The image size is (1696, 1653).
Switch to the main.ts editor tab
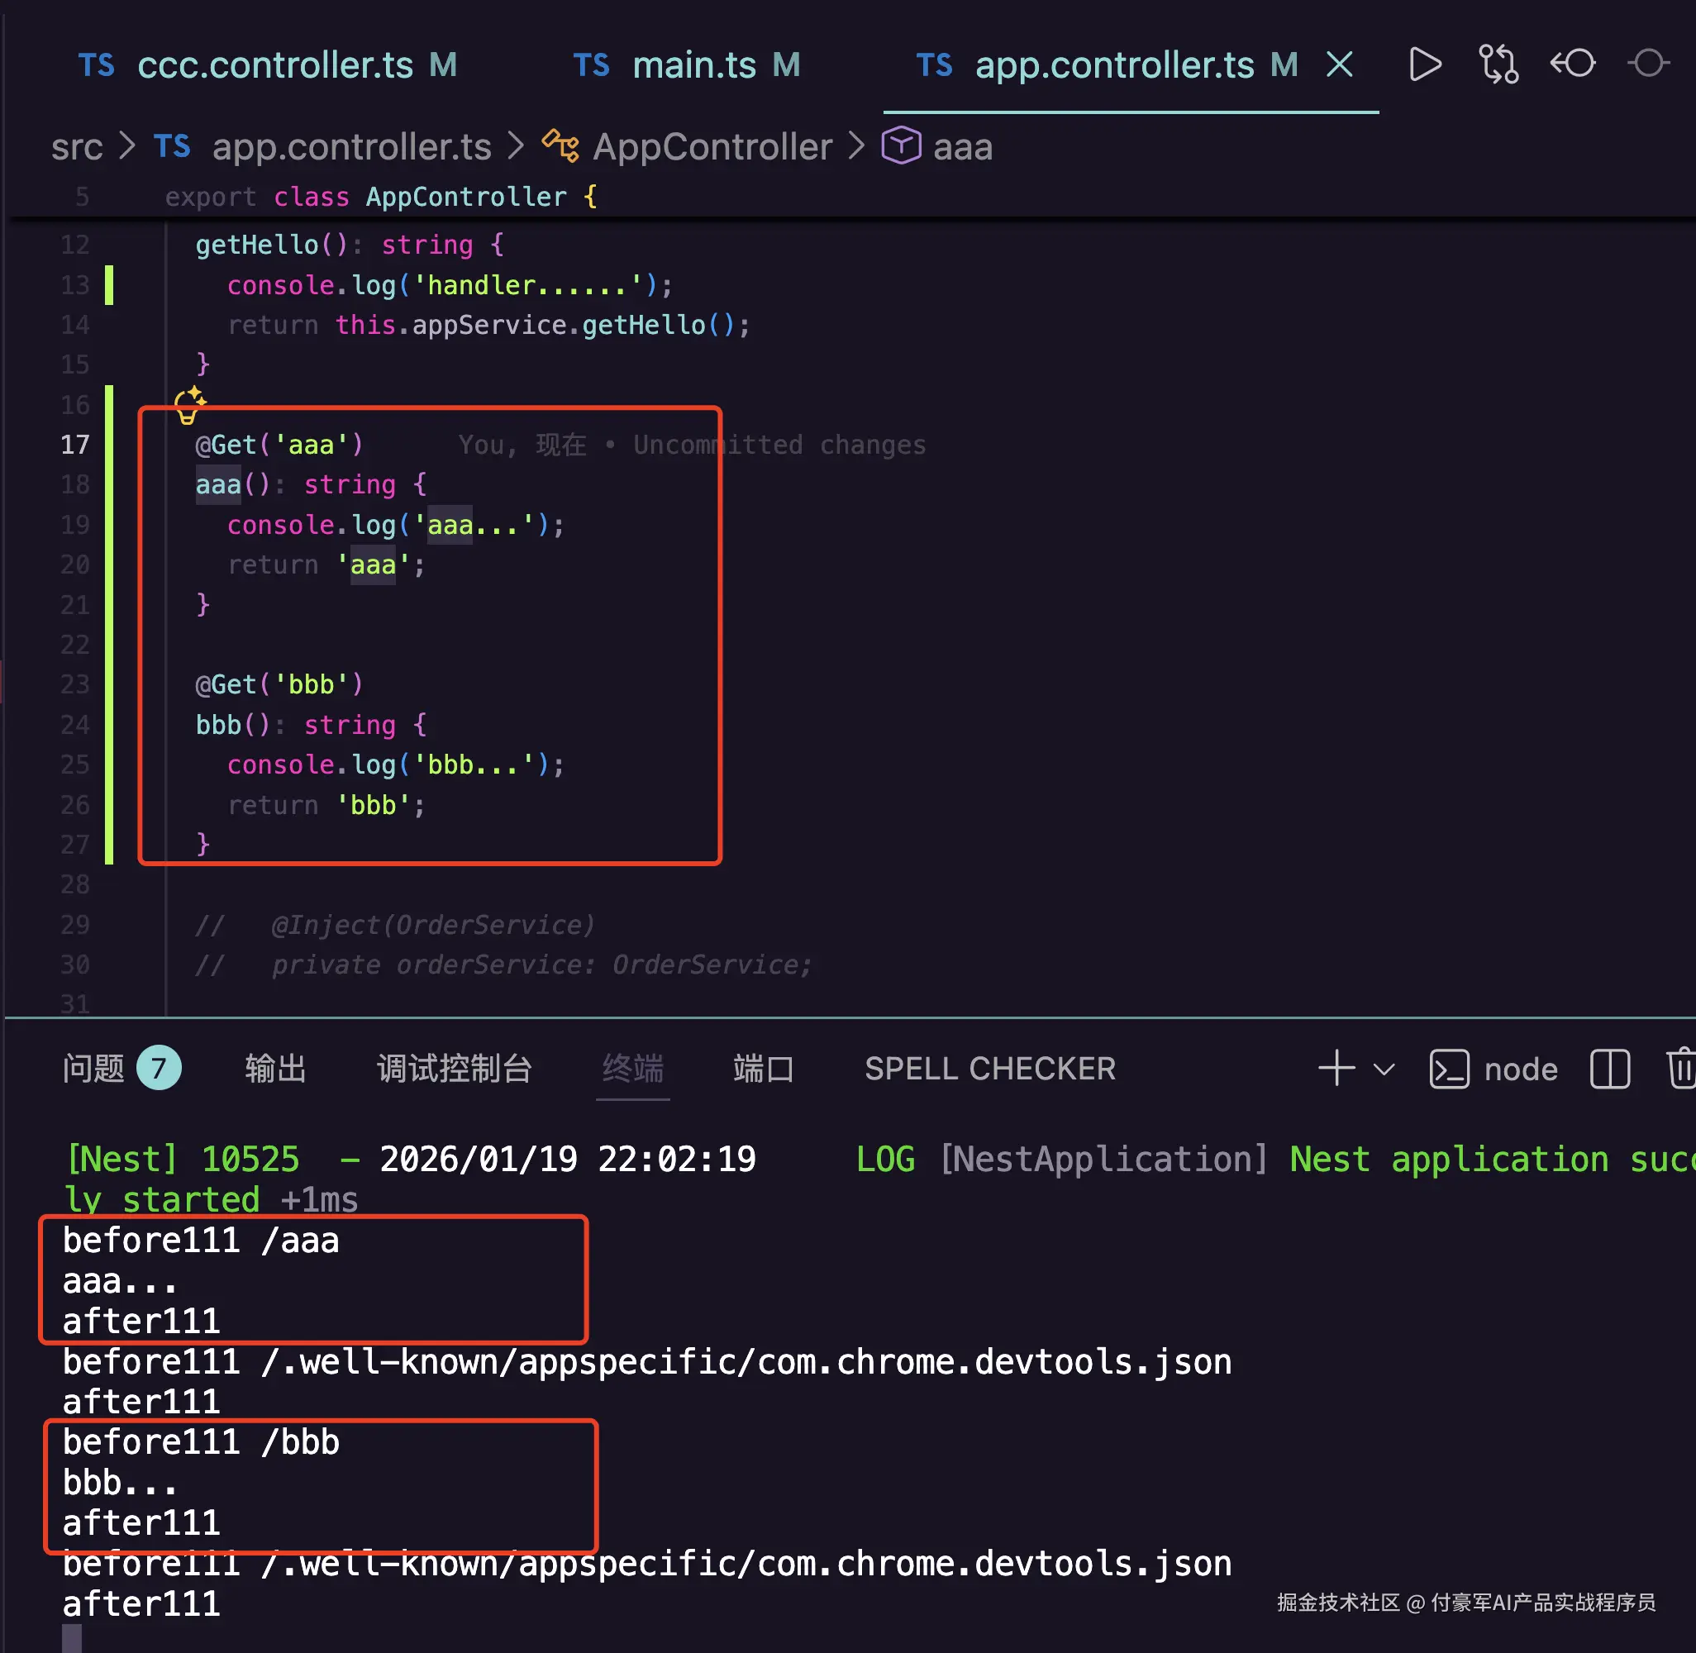(x=687, y=65)
